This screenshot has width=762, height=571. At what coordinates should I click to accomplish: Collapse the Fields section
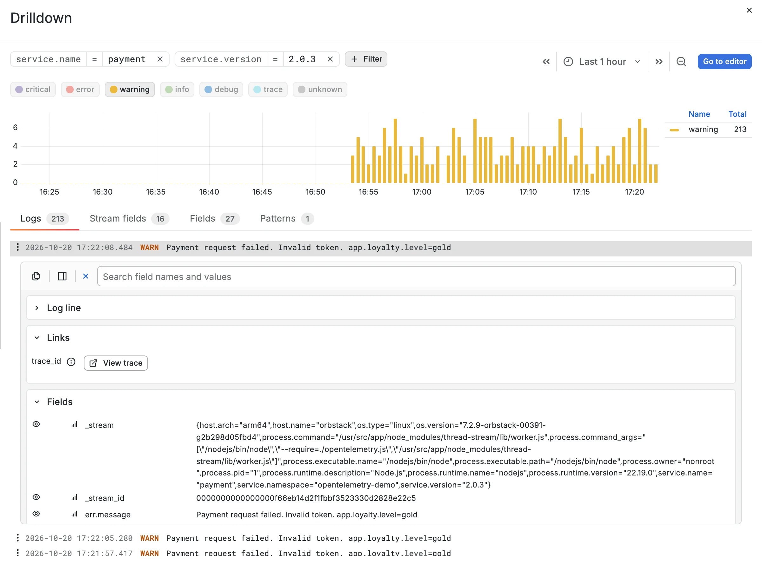click(x=37, y=402)
